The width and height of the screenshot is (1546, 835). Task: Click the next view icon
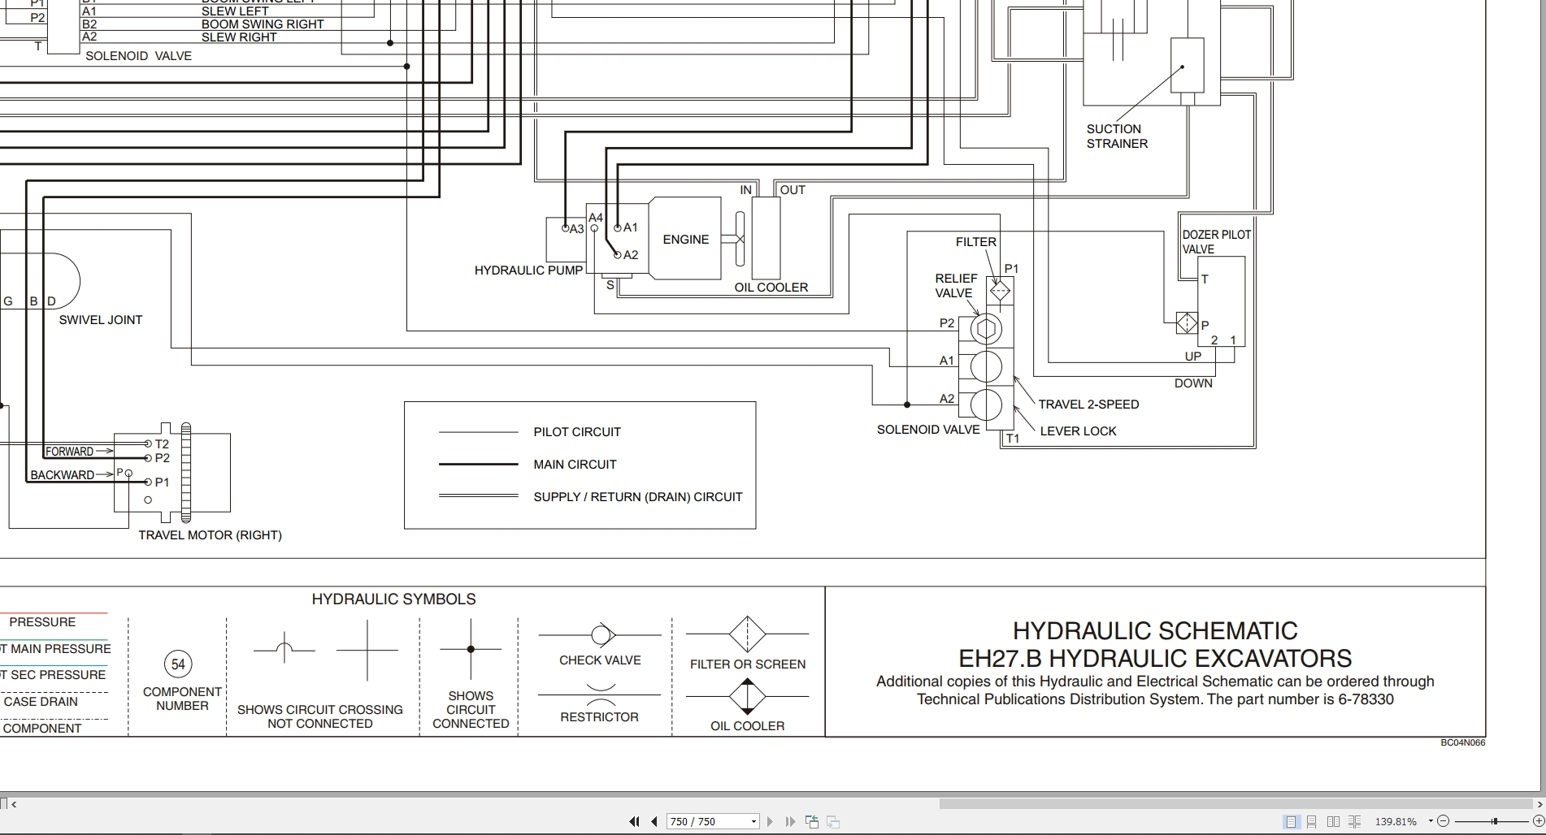click(832, 821)
